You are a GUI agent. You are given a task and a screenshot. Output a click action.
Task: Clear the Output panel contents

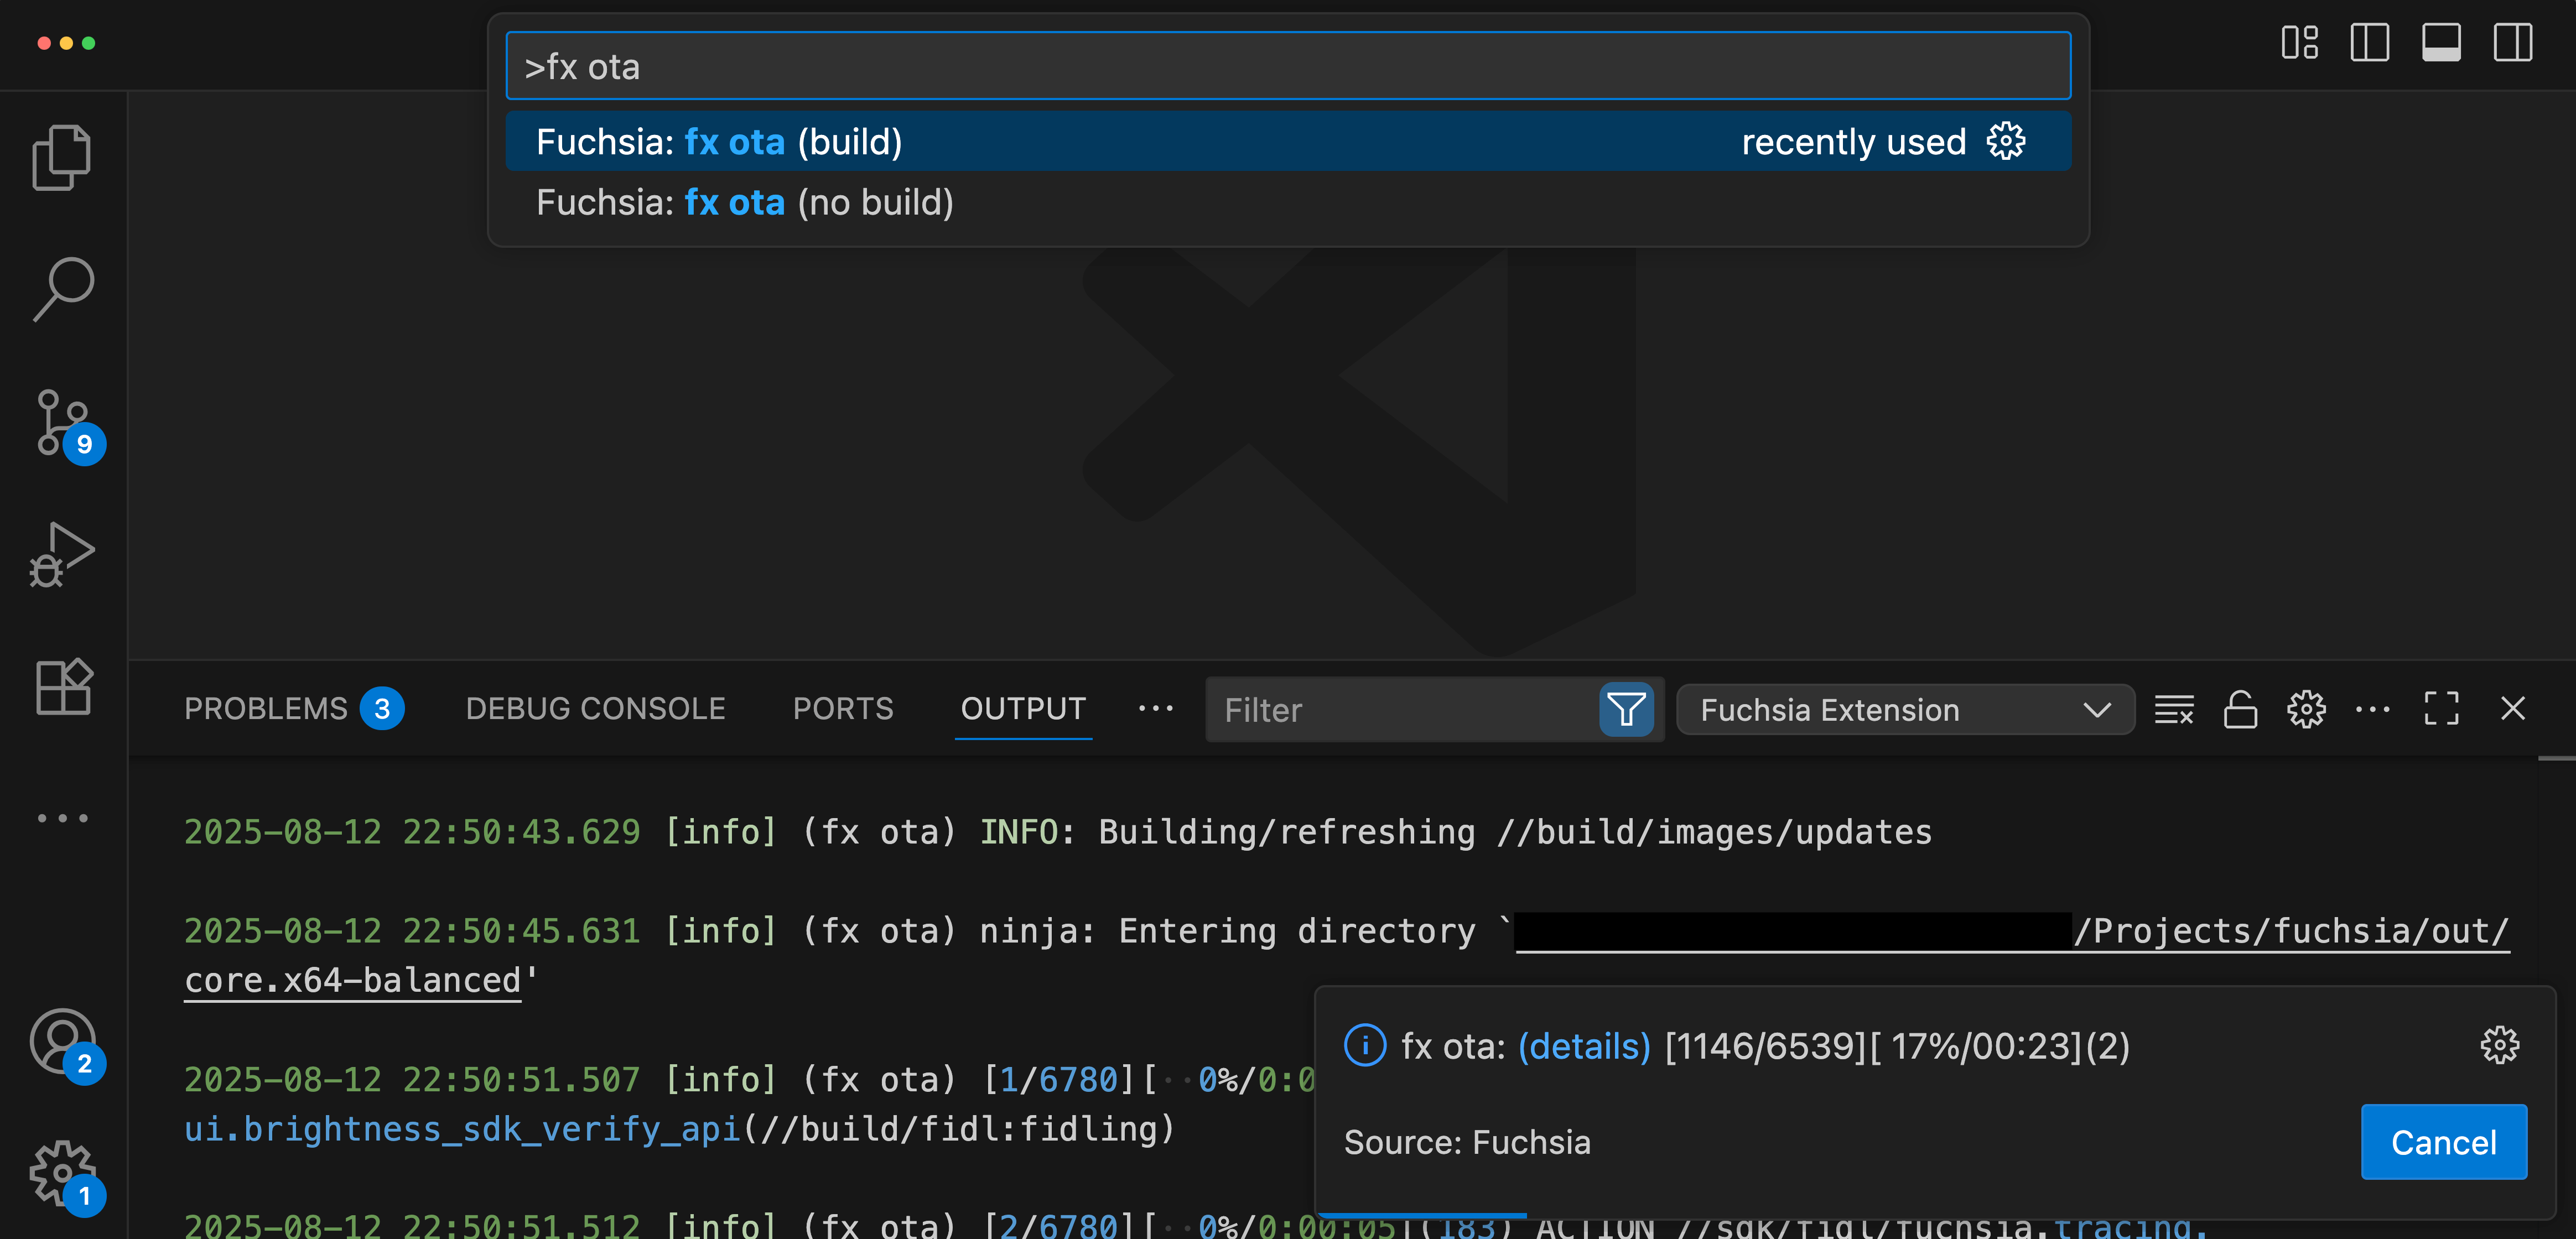[2174, 710]
